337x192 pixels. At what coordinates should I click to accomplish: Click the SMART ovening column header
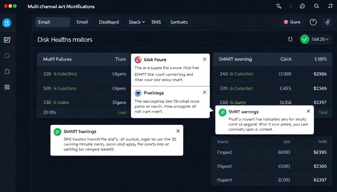[x=235, y=59]
